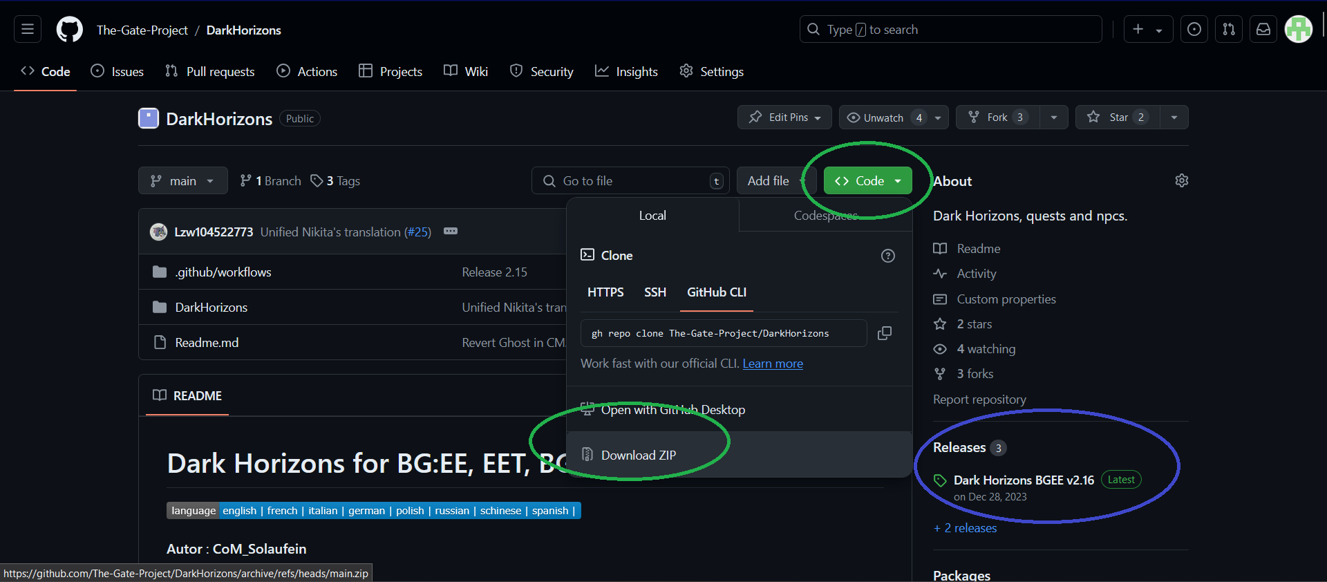This screenshot has width=1327, height=582.
Task: Open the Security tab
Action: click(x=542, y=71)
